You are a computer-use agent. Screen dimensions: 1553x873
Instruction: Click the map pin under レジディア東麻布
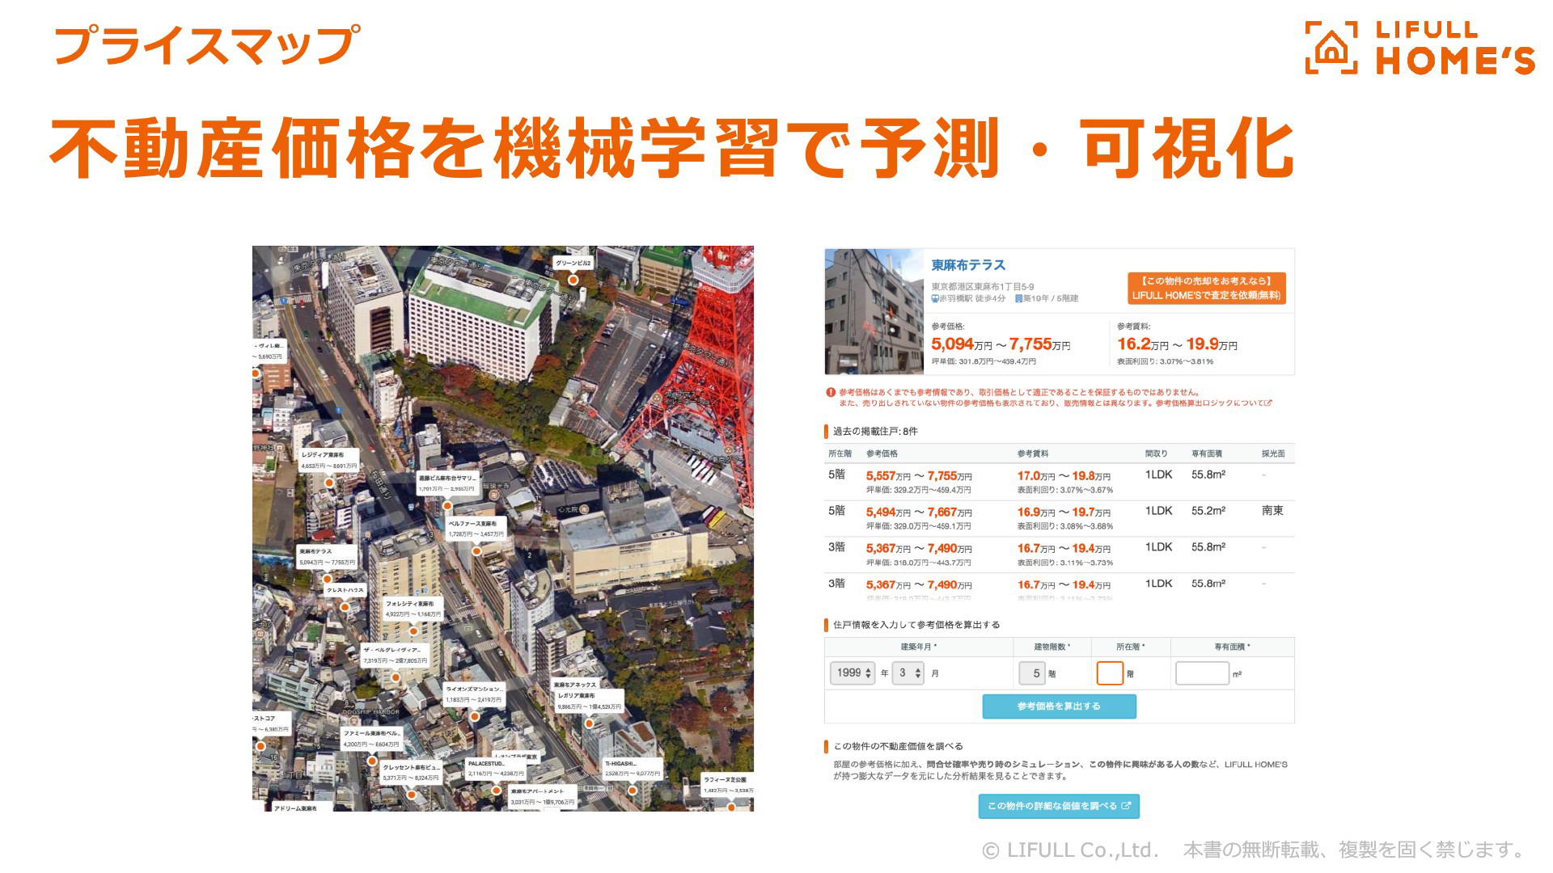pos(329,483)
